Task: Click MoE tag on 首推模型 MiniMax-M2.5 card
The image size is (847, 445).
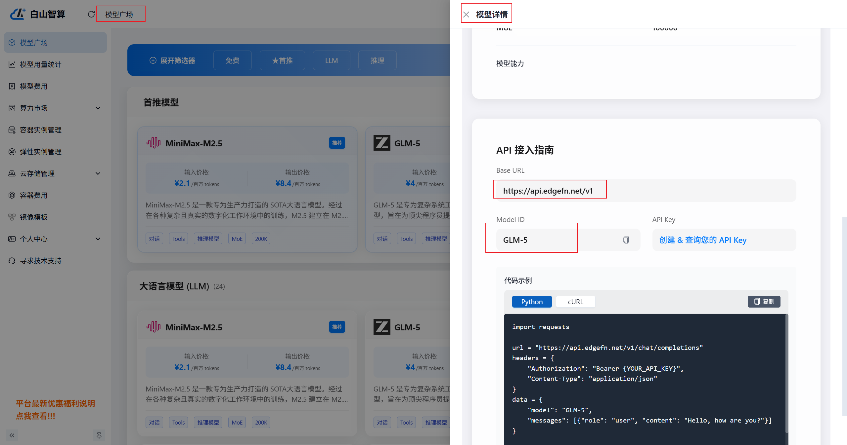Action: pos(237,239)
